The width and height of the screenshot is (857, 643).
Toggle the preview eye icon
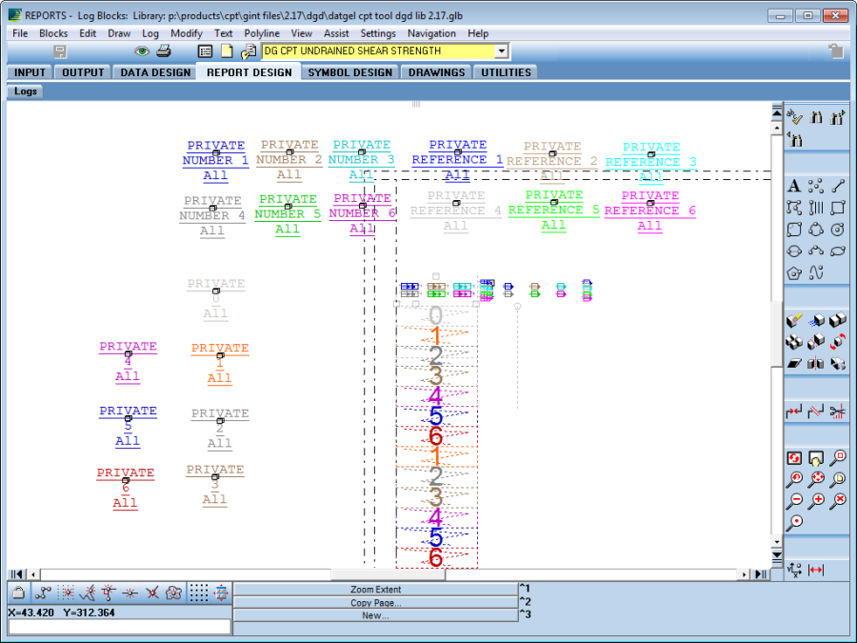142,50
